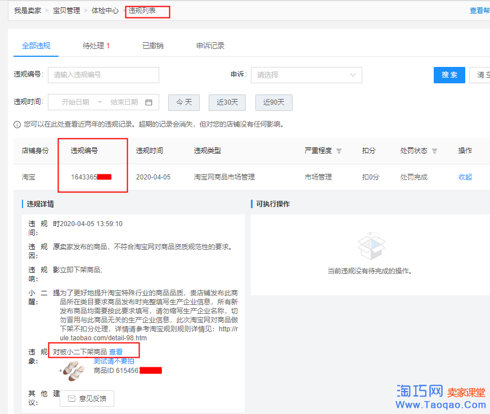Click the 2020-04-05 violation date cell

click(153, 177)
